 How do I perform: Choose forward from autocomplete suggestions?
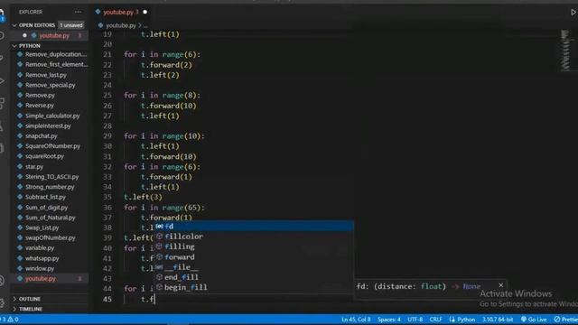254,256
